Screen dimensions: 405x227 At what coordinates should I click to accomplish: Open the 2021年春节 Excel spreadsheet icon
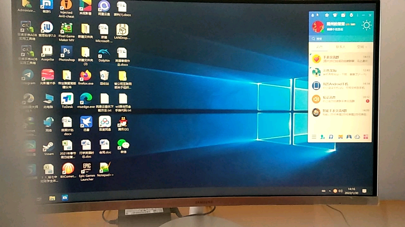tap(67, 149)
